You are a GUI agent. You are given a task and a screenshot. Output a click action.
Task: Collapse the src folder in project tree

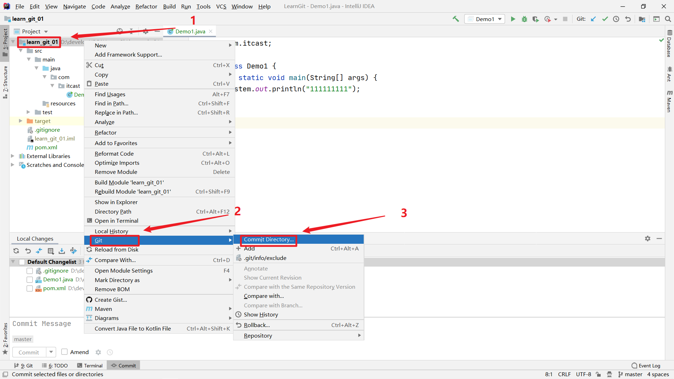(x=21, y=51)
